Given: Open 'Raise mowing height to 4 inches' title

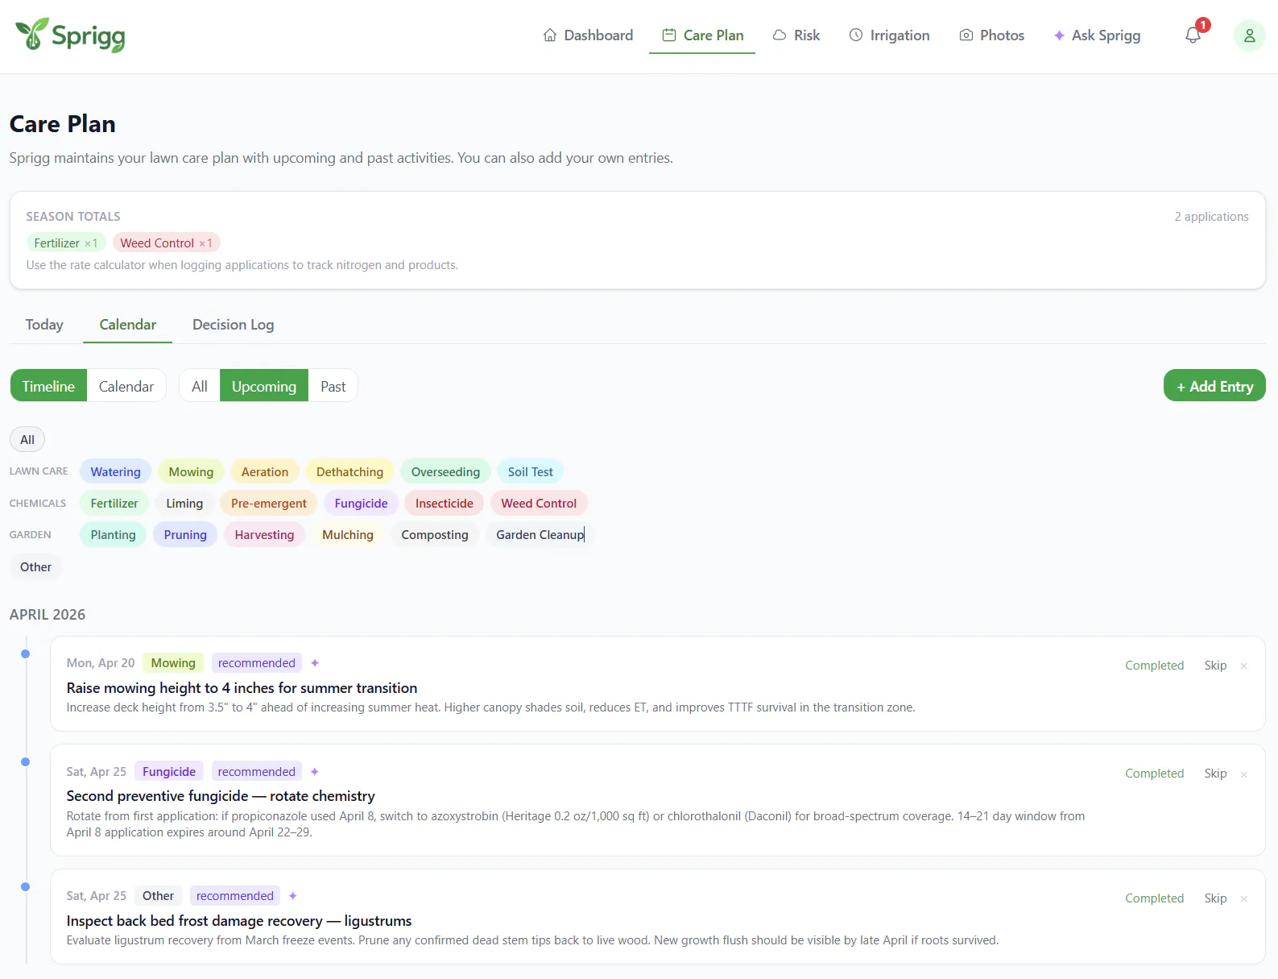Looking at the screenshot, I should coord(242,688).
